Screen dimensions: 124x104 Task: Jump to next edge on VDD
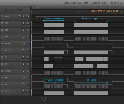click(29, 16)
